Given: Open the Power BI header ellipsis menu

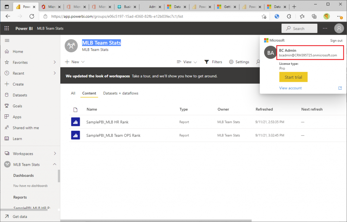Looking at the screenshot, I should click(x=325, y=29).
